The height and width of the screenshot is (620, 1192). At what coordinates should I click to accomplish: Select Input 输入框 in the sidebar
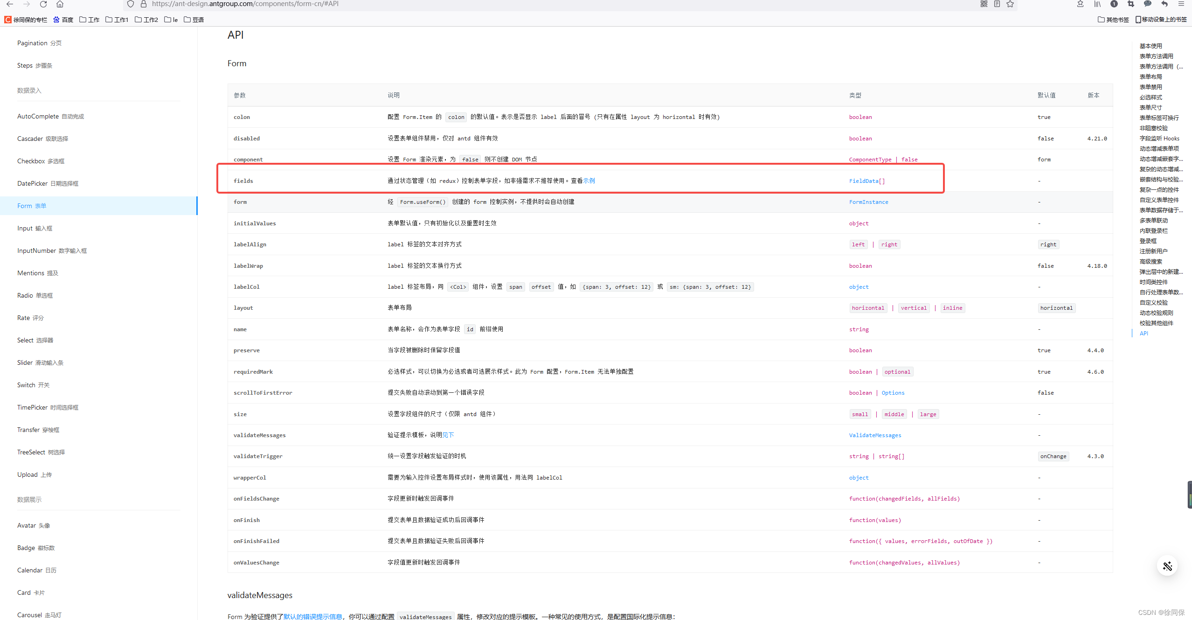(35, 228)
